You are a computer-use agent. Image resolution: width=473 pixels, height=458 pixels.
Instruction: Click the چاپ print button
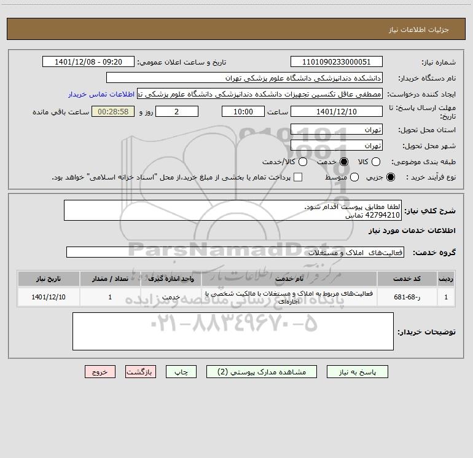point(181,372)
